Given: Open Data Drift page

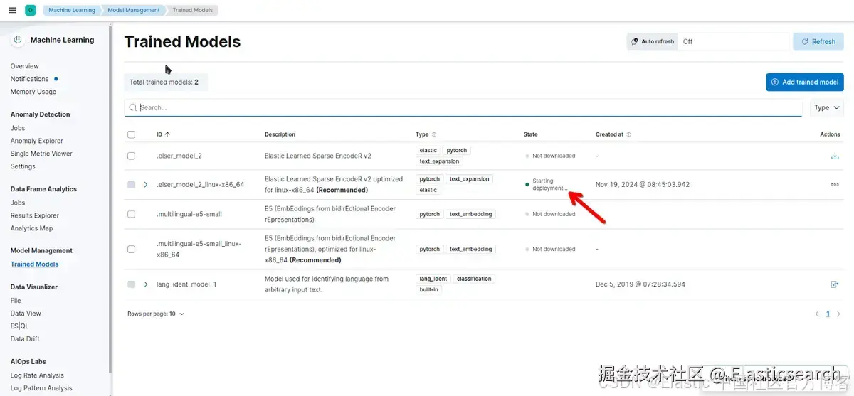Looking at the screenshot, I should tap(25, 339).
